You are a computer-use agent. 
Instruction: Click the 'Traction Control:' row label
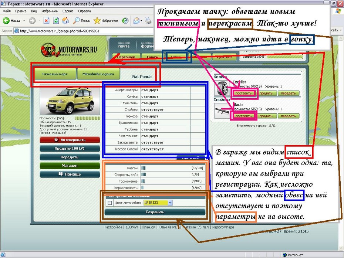(x=127, y=149)
